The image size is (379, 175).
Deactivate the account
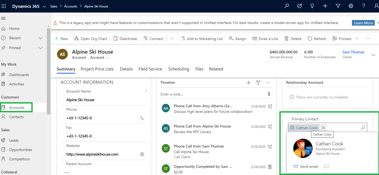pyautogui.click(x=125, y=39)
